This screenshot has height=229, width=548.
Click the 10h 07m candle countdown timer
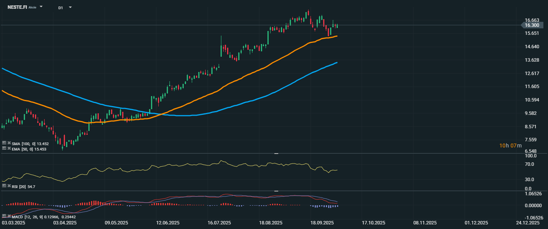[510, 146]
